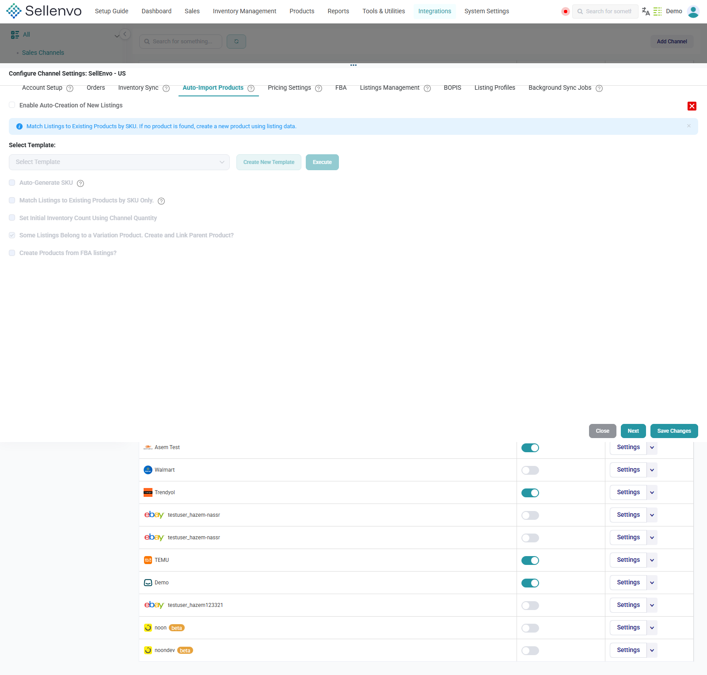
Task: Click the TEMU channel logo
Action: tap(148, 560)
